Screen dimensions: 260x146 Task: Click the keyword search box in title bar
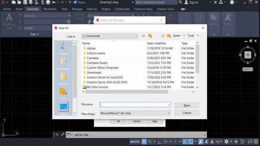tap(156, 2)
